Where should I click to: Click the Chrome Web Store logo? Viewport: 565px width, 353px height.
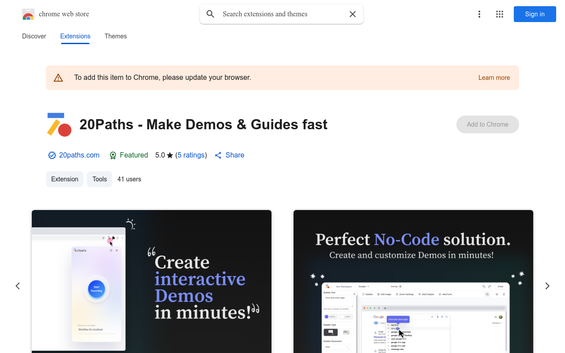tap(28, 14)
